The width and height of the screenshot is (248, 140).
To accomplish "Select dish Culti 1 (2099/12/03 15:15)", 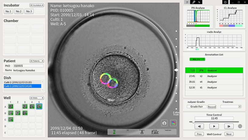I will point(22,82).
